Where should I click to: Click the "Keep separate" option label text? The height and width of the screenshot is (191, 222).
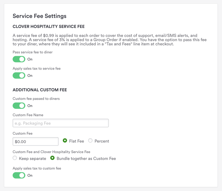(x=32, y=159)
